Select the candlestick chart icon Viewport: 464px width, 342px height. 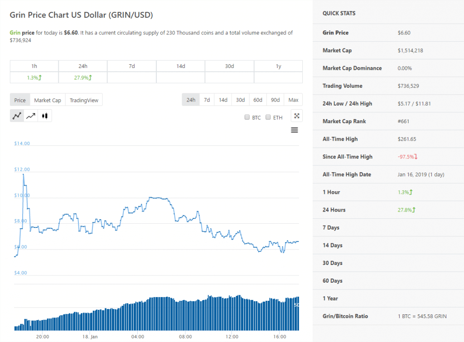coord(44,116)
